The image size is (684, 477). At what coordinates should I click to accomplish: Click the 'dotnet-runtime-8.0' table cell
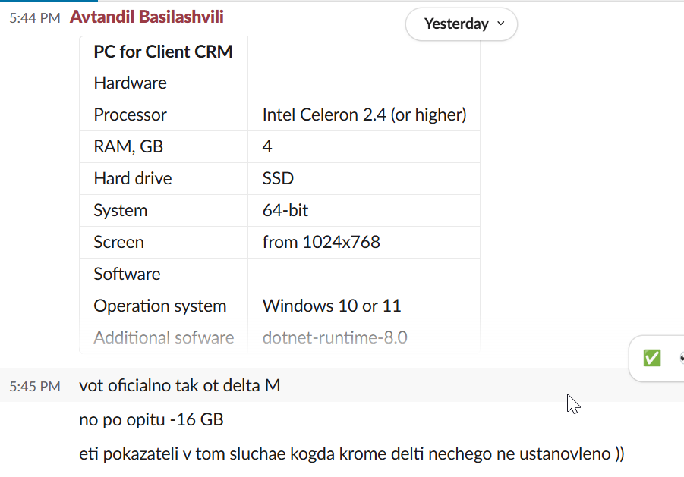(335, 337)
